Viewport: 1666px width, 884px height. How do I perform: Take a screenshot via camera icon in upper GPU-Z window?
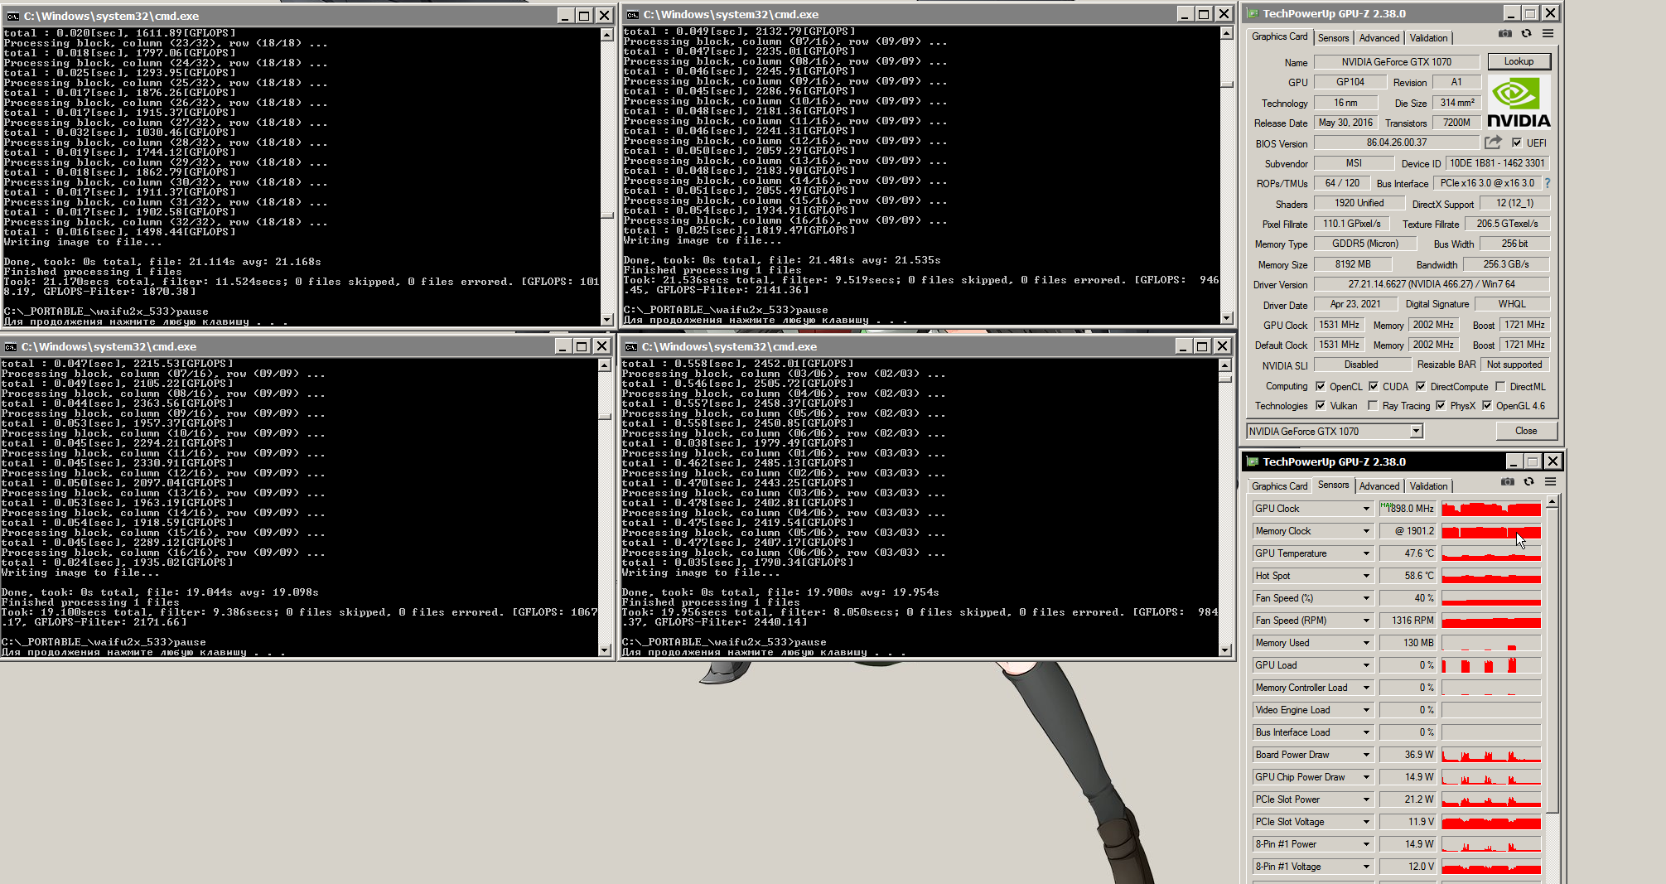pos(1504,34)
